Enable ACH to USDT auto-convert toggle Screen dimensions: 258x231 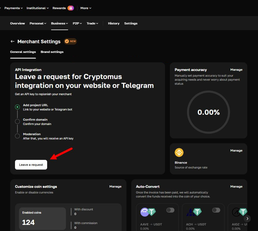(x=216, y=210)
